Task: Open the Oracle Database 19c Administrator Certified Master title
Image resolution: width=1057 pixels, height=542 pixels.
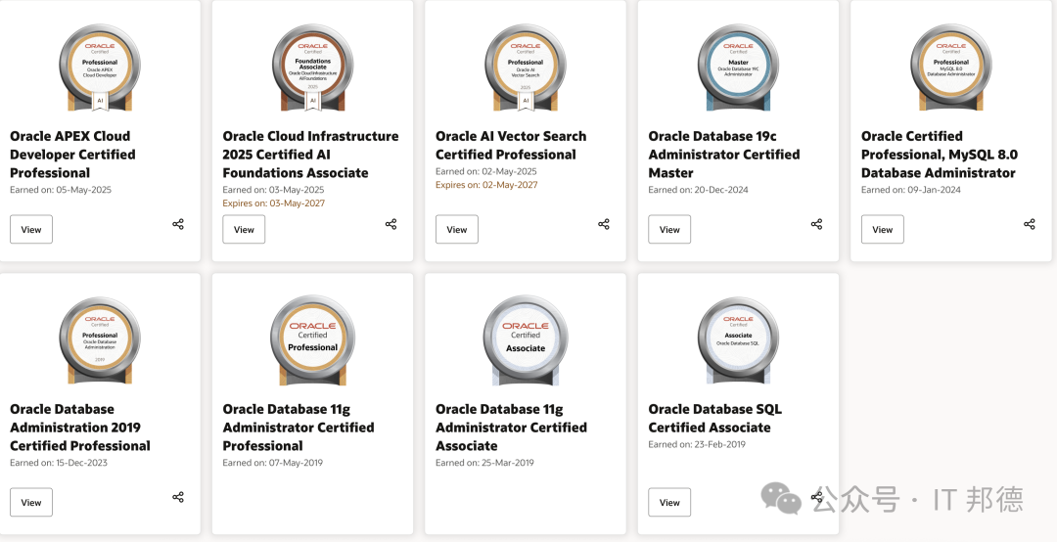Action: [x=724, y=155]
